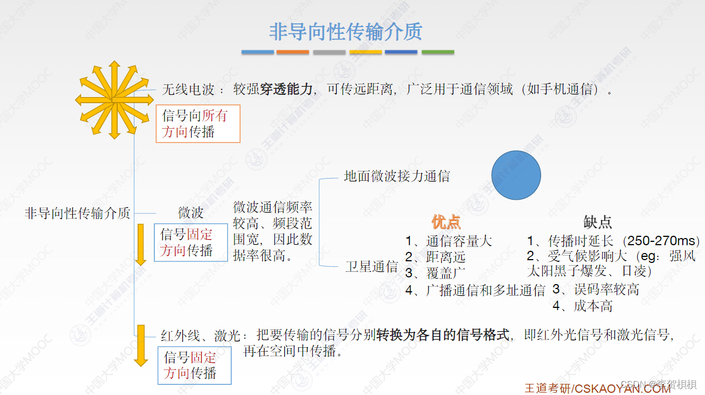Select the branch 卫星通信
Viewport: 705px width, 395px height.
(372, 266)
